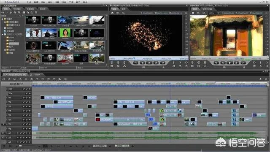The image size is (270, 152).
Task: Set mark-in brace in source viewer
Action: 174,63
